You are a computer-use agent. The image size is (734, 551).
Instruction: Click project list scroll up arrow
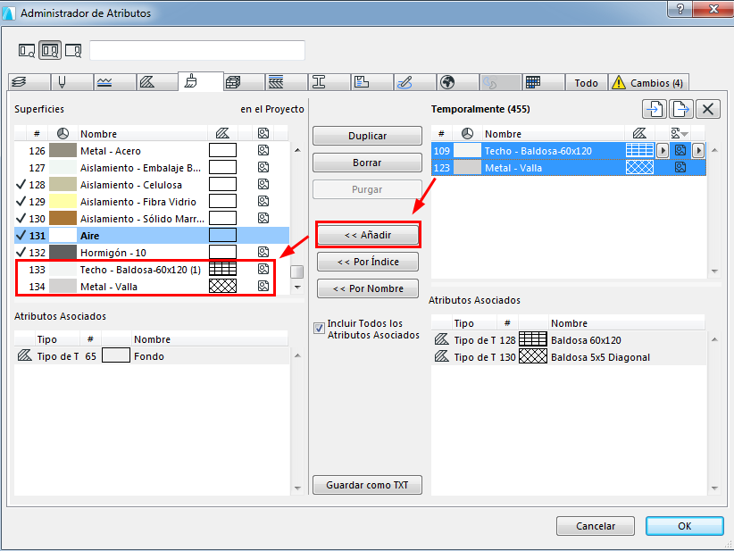pos(297,150)
